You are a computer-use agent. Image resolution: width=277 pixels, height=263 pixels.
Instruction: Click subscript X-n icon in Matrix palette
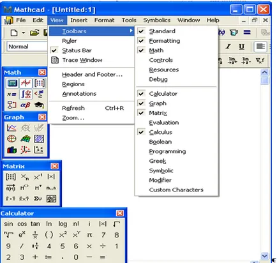point(25,177)
